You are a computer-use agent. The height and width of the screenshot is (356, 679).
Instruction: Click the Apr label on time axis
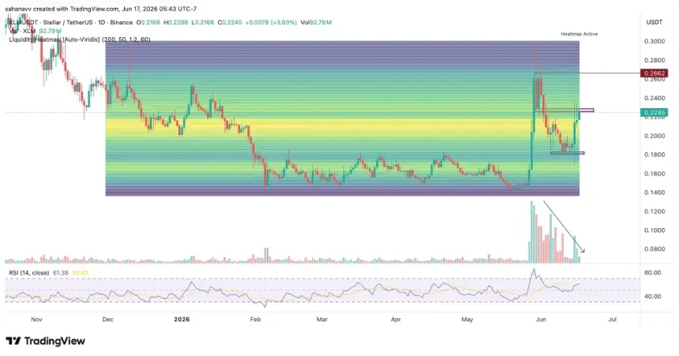point(396,319)
